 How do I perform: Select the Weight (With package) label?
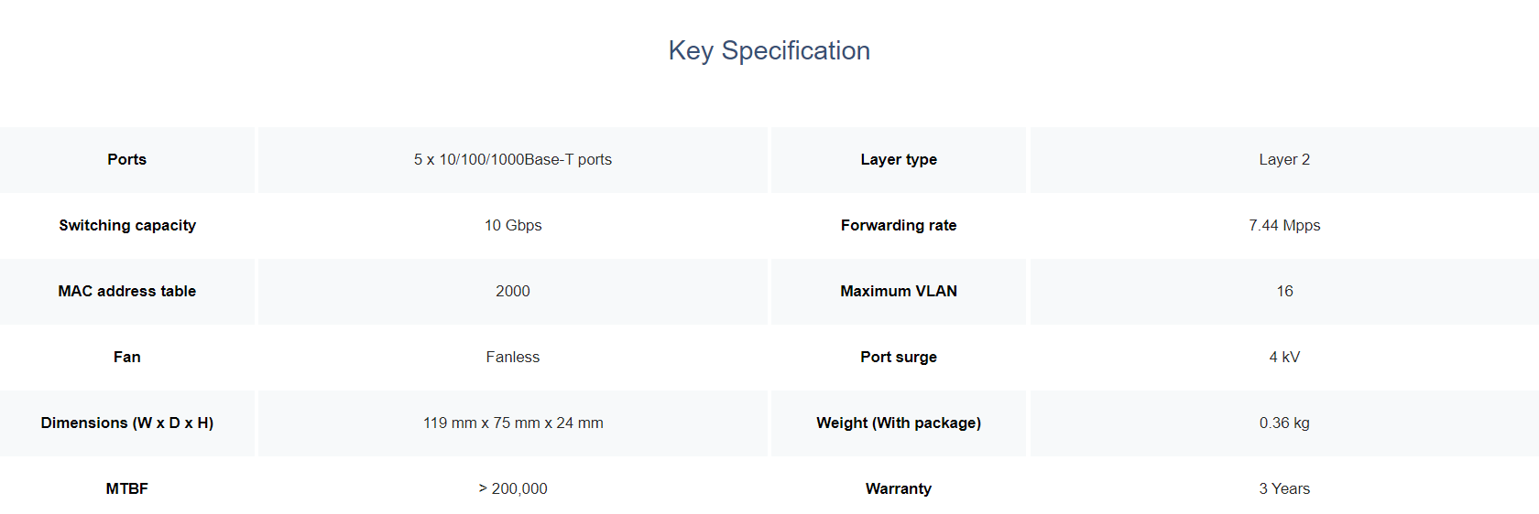899,423
